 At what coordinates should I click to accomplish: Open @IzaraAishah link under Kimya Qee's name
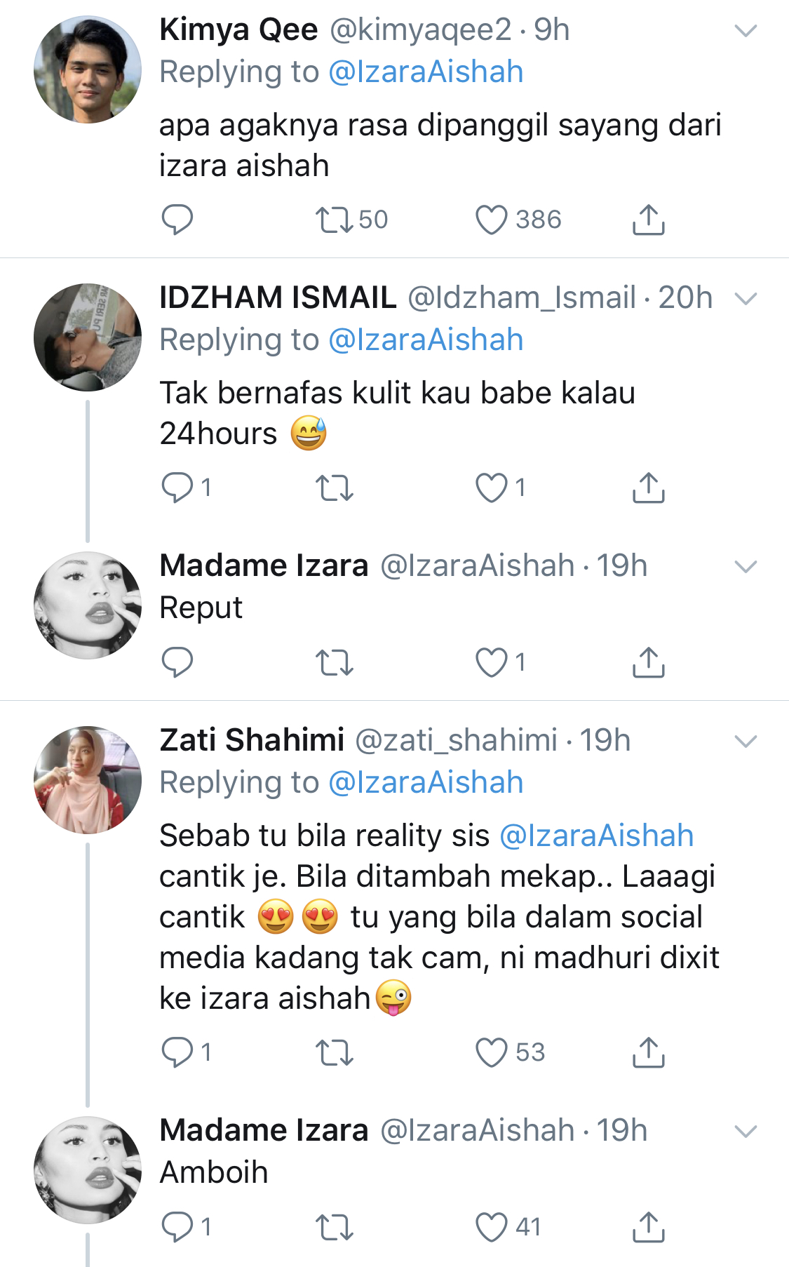point(426,72)
